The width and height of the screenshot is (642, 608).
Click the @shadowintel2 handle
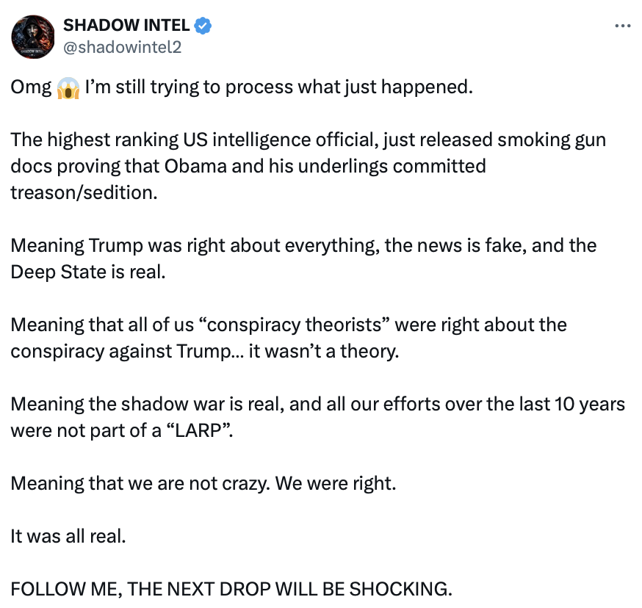[x=122, y=47]
